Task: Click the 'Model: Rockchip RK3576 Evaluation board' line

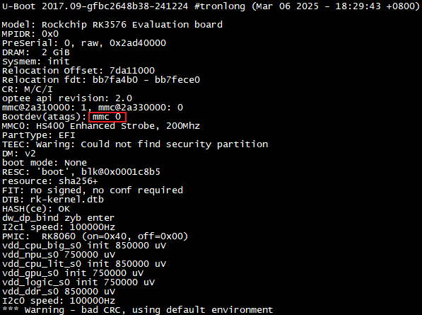Action: pos(112,25)
